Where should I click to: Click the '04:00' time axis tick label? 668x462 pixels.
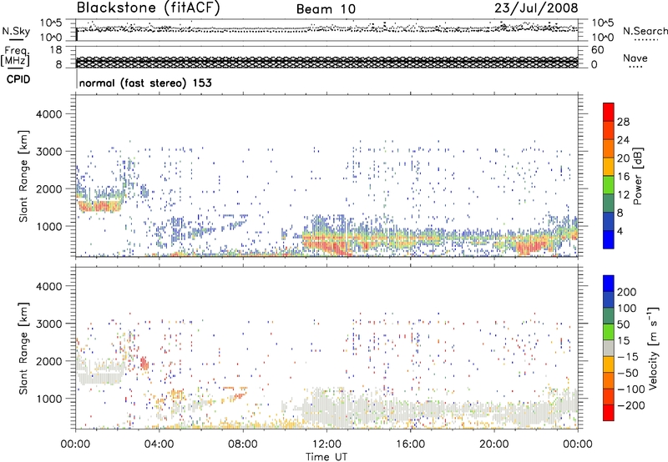pos(159,444)
